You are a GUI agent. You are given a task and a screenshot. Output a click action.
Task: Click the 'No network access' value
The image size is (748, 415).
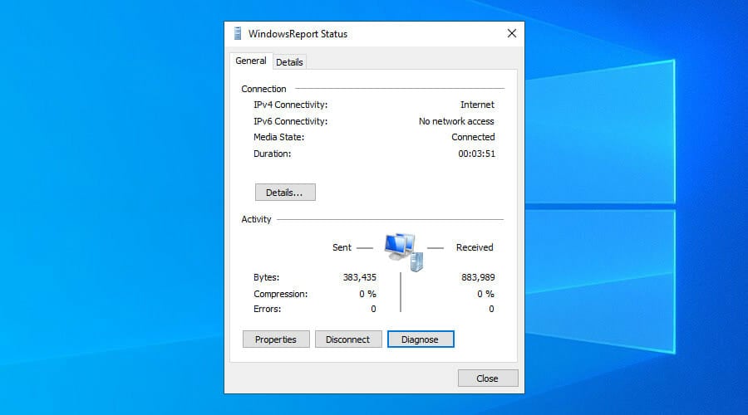[x=456, y=121]
